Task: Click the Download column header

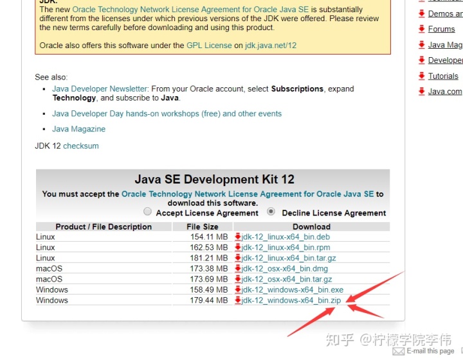Action: tap(311, 226)
